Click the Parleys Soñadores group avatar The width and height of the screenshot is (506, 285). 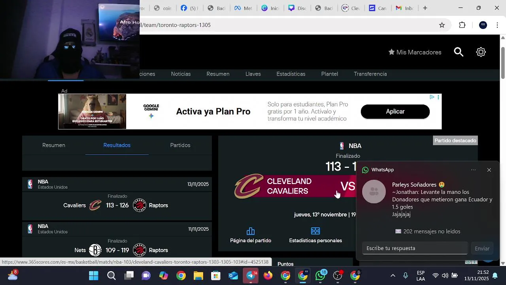374,192
